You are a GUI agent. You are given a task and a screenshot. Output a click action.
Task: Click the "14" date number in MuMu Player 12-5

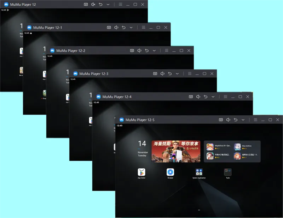(x=142, y=144)
